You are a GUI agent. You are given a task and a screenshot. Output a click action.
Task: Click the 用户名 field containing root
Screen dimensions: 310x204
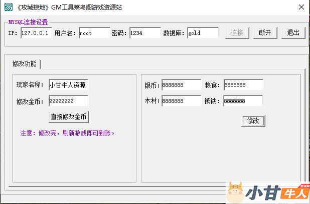click(x=94, y=33)
